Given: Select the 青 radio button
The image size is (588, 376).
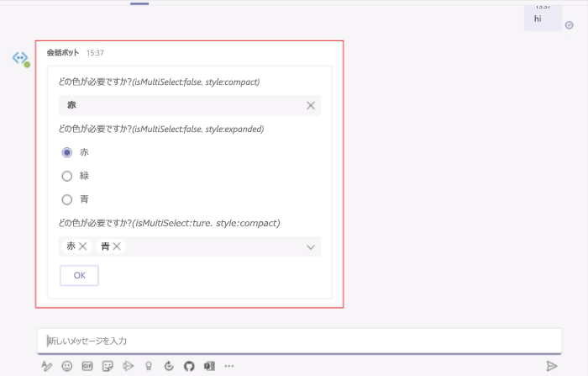Looking at the screenshot, I should coord(67,199).
